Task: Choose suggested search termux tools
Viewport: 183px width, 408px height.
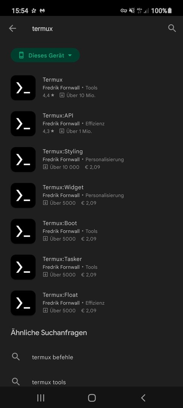Action: (91, 382)
